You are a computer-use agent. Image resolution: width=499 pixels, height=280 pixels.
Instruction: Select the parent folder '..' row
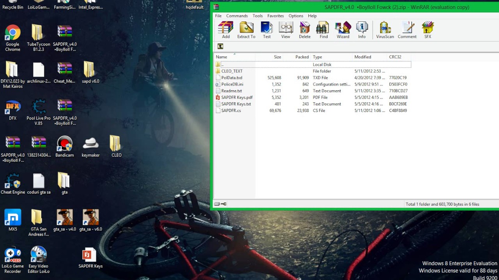(313, 65)
